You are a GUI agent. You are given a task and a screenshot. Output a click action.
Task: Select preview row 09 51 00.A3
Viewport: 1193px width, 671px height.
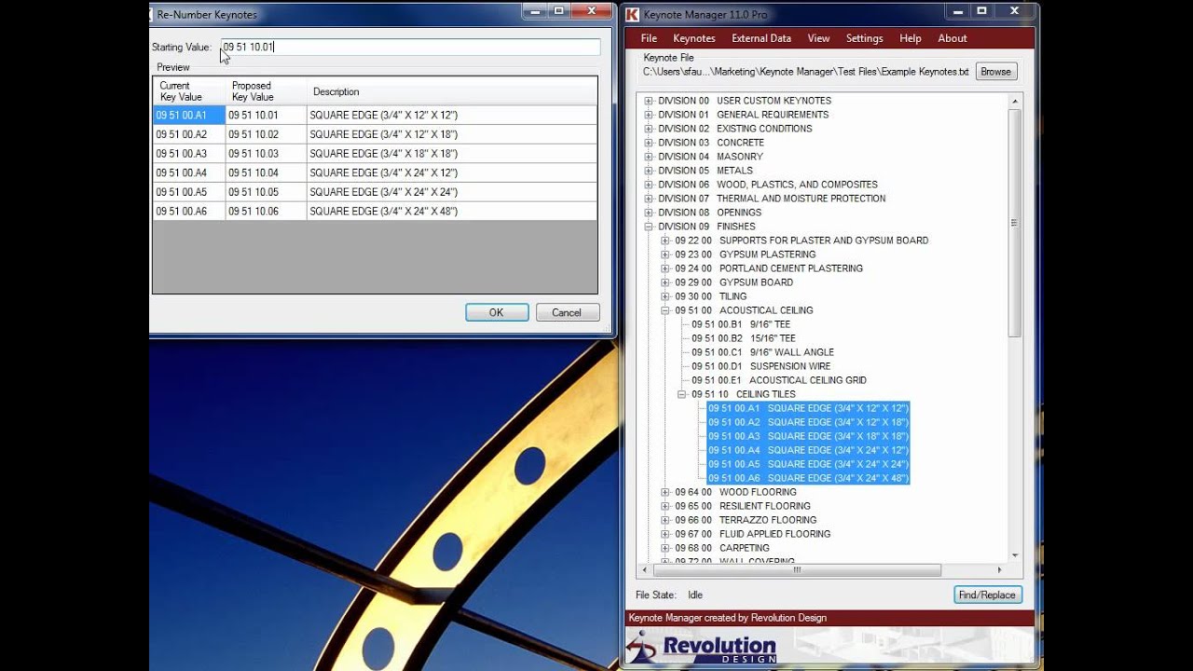click(x=375, y=154)
